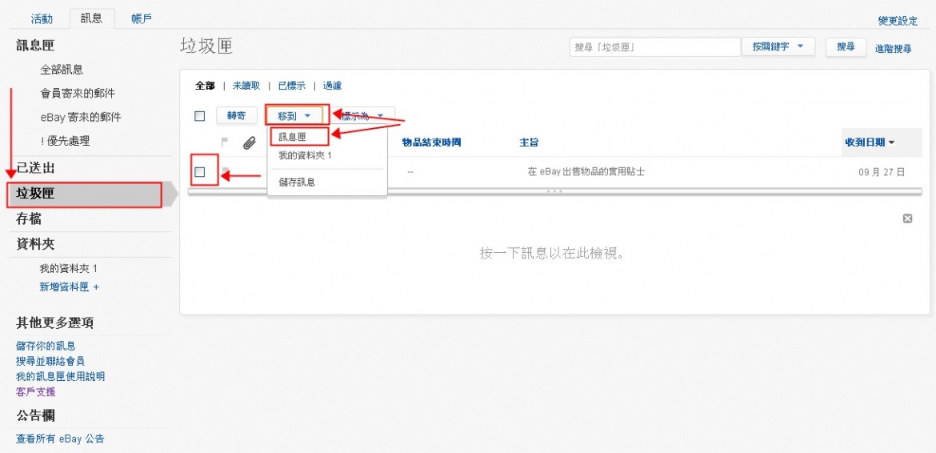Switch to the 帳戶 tab

(142, 18)
